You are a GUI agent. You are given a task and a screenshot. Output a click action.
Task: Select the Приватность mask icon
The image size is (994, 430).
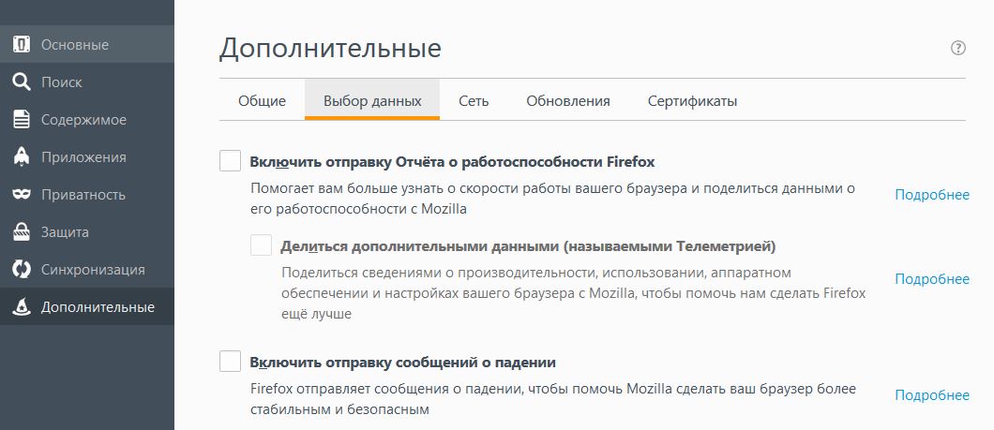pyautogui.click(x=21, y=194)
